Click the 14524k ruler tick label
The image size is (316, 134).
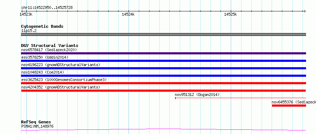click(128, 14)
